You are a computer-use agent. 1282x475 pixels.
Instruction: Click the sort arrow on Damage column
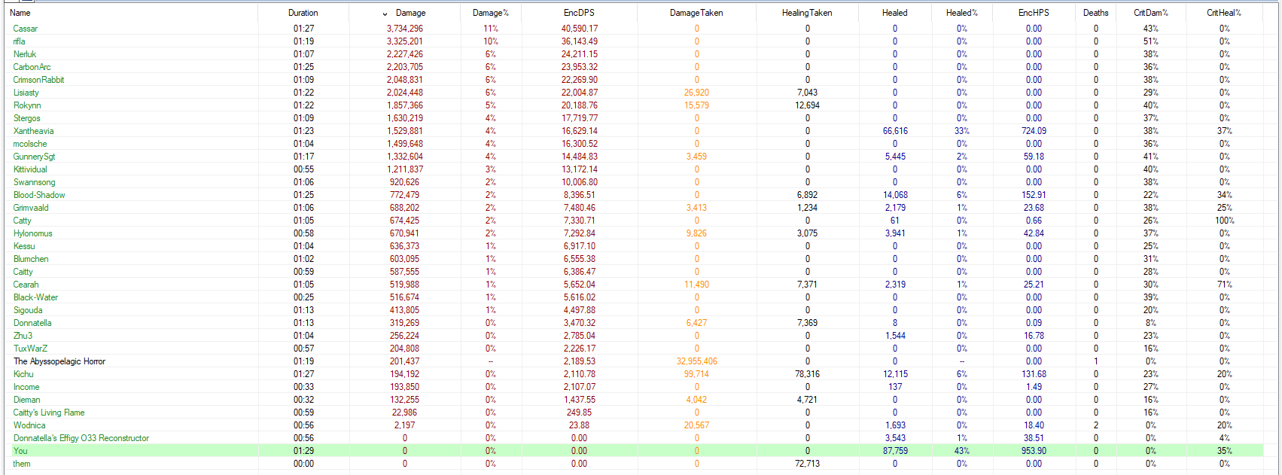[385, 14]
